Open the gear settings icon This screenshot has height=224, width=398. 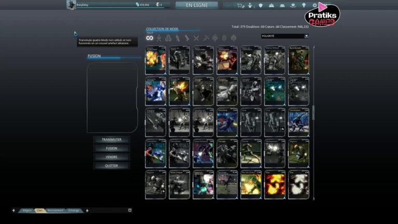tap(315, 5)
